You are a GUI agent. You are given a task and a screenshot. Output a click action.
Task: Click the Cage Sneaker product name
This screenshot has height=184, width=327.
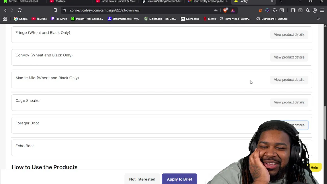point(28,101)
